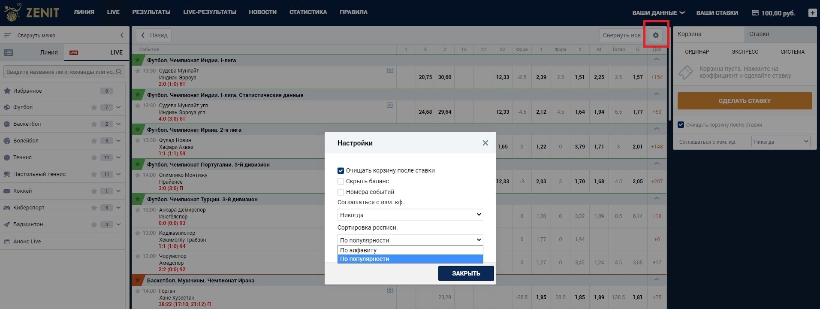The width and height of the screenshot is (820, 309).
Task: Favorite the Фулад Новин match star
Action: click(138, 140)
